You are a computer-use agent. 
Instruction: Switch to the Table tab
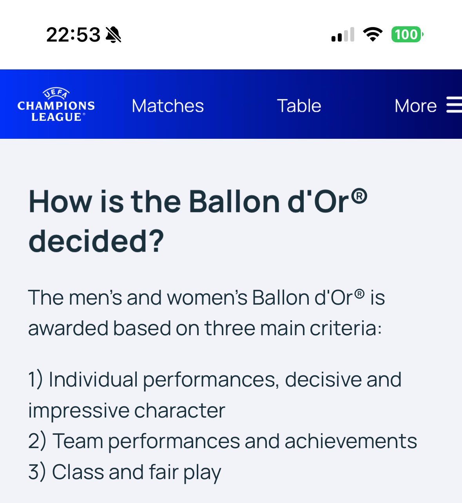pos(299,106)
